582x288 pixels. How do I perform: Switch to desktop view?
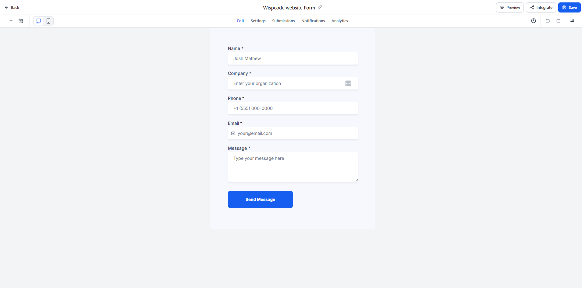tap(38, 21)
